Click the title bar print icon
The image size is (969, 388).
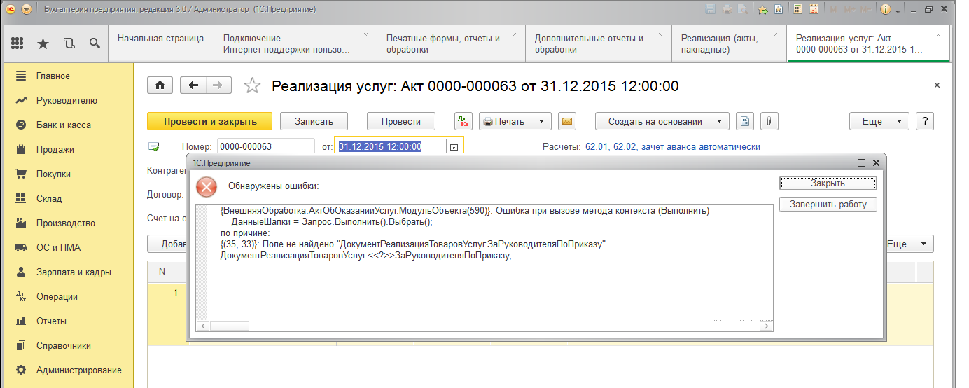click(726, 10)
